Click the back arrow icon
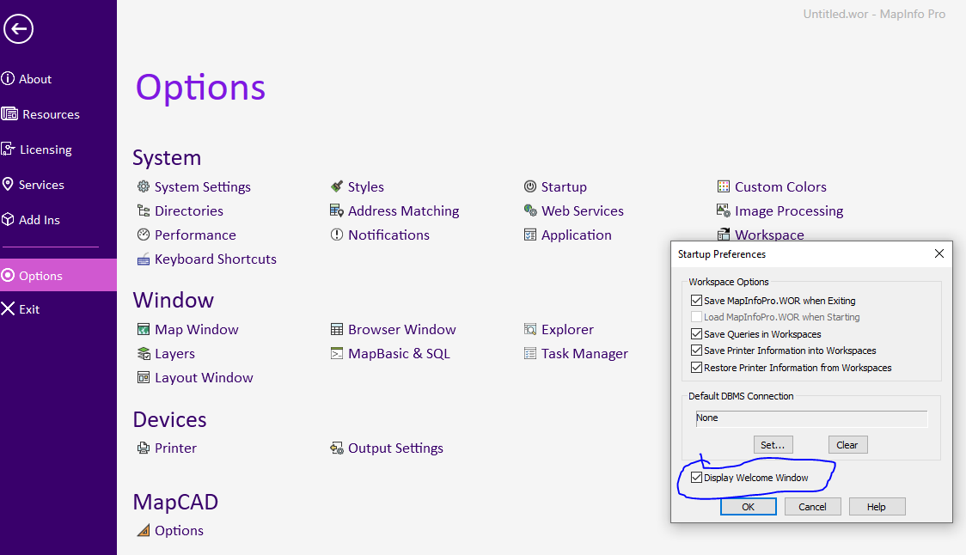Image resolution: width=966 pixels, height=555 pixels. click(x=19, y=28)
